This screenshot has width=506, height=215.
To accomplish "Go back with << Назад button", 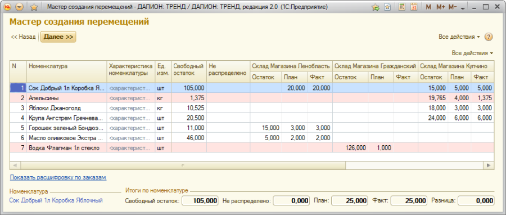I will pos(23,37).
